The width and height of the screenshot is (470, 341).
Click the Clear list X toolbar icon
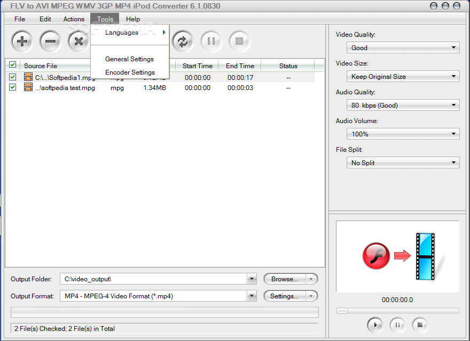pyautogui.click(x=79, y=41)
